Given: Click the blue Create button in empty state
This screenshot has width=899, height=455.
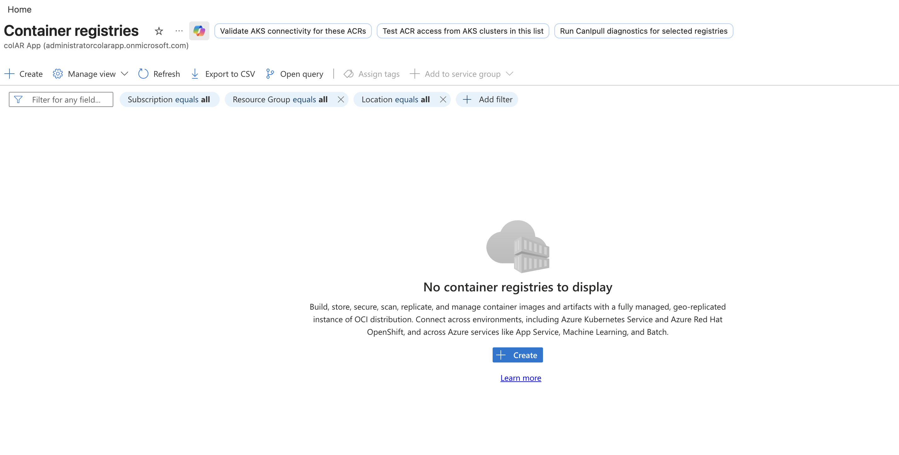Looking at the screenshot, I should point(517,355).
